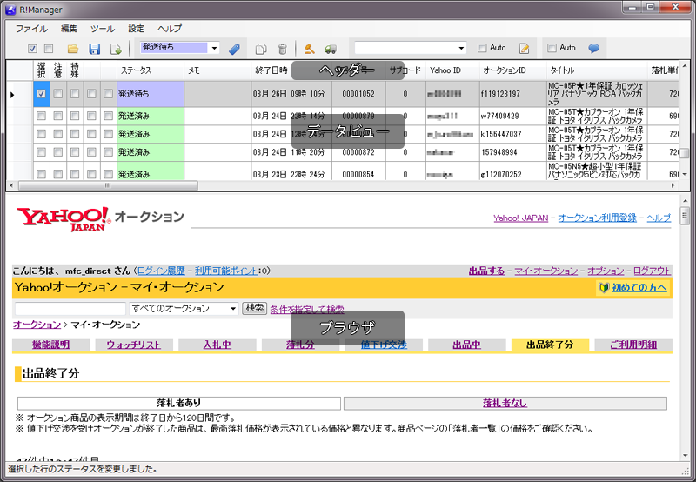The height and width of the screenshot is (482, 696).
Task: Sort by the ステータス column header
Action: 151,70
